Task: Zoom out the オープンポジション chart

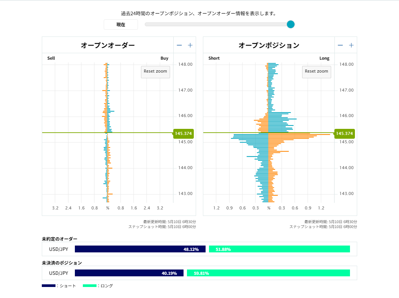Action: tap(340, 45)
